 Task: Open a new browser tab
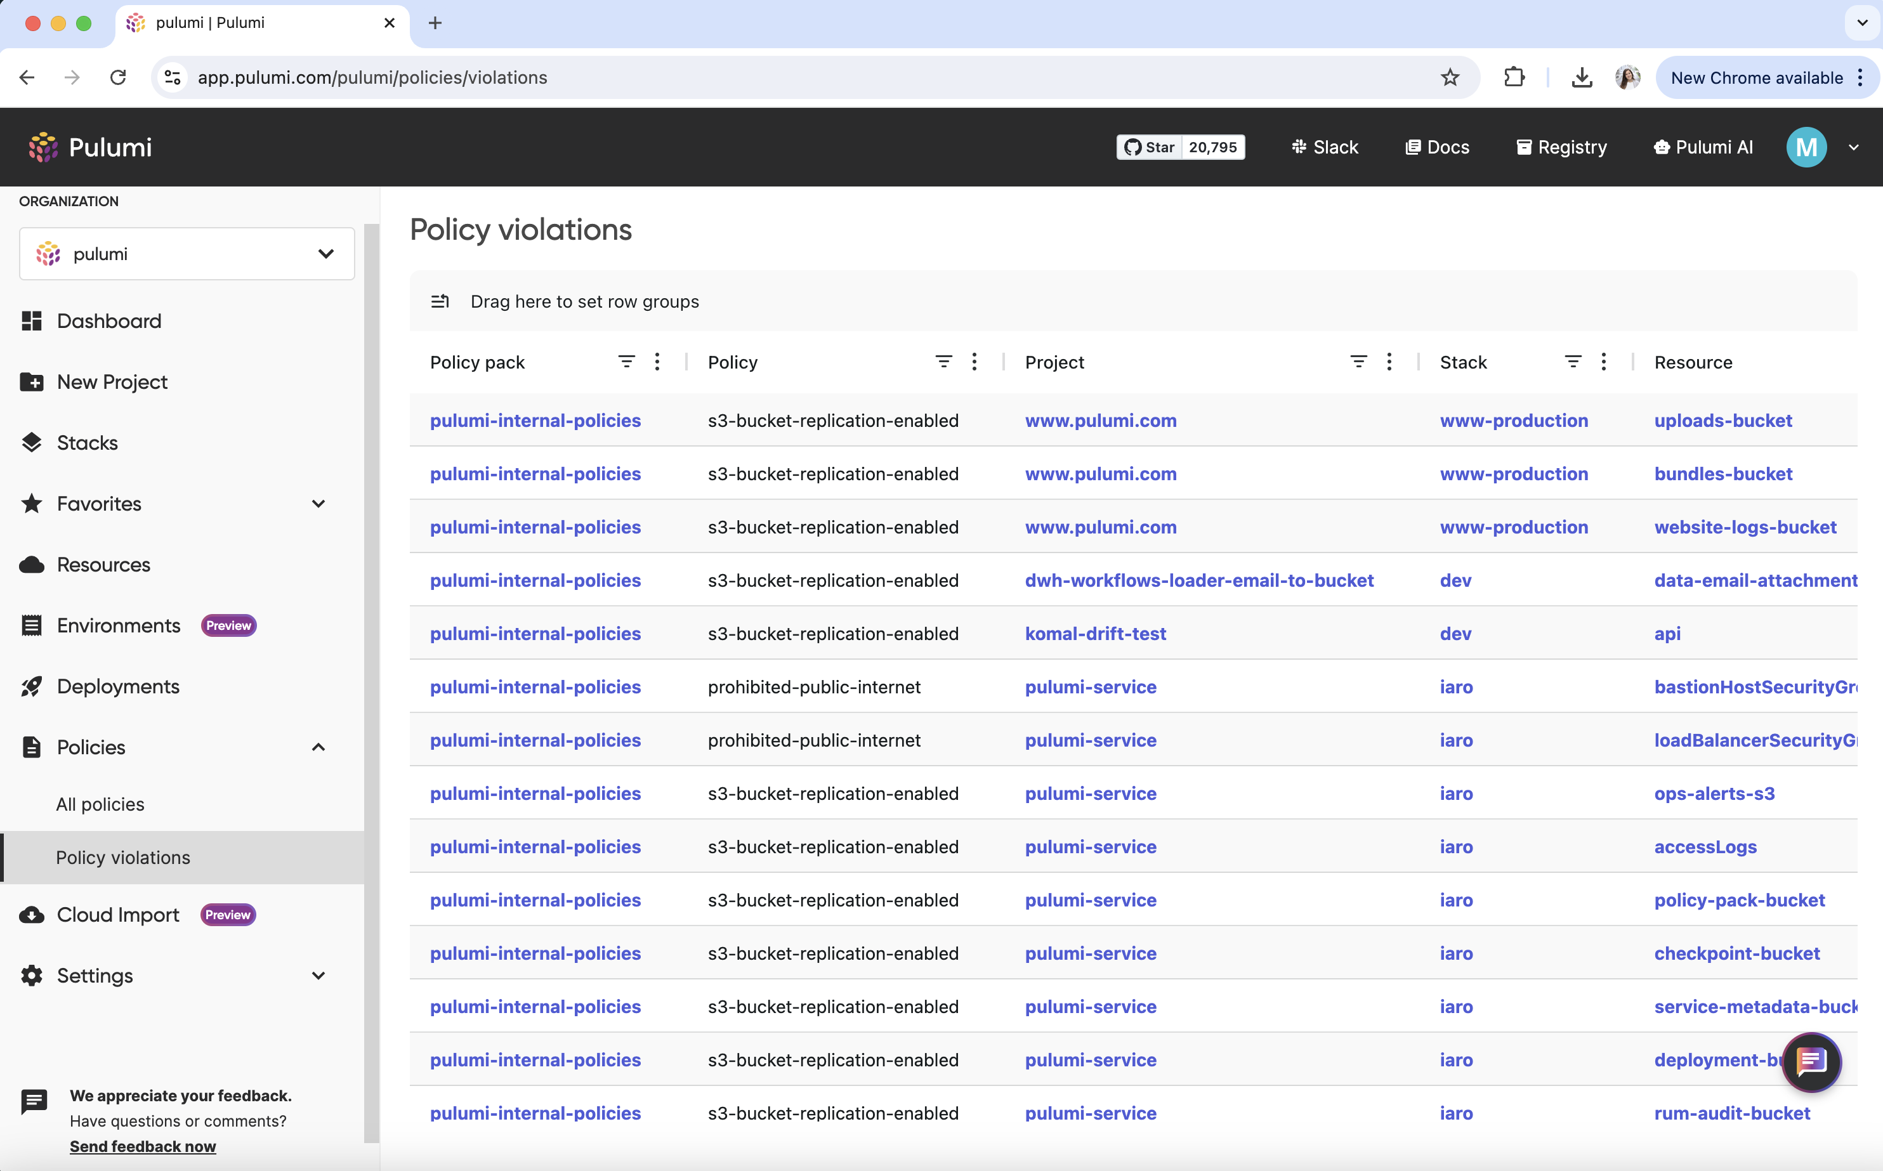(x=435, y=23)
